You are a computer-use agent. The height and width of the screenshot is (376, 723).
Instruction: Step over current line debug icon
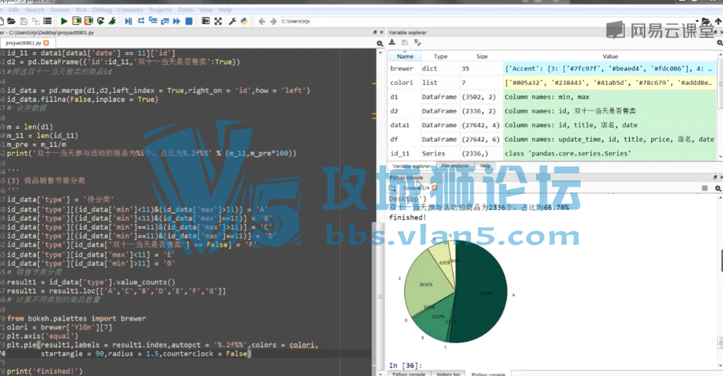point(141,21)
